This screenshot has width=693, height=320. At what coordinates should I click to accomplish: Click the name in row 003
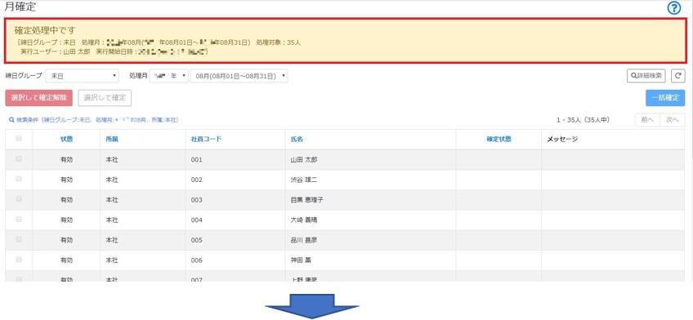click(x=306, y=200)
